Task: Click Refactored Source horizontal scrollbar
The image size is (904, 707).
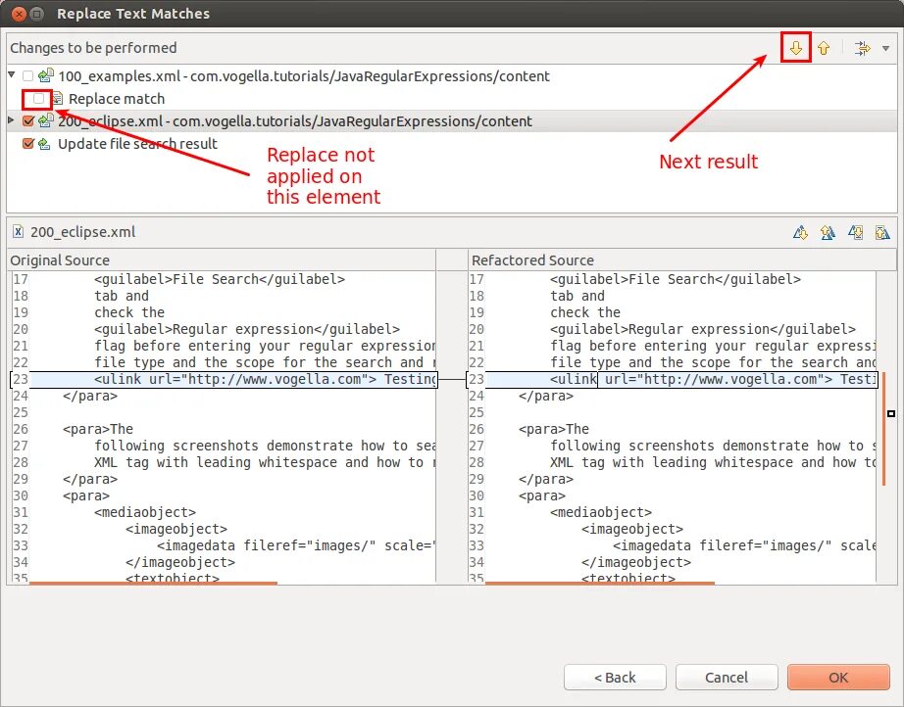Action: [x=600, y=583]
